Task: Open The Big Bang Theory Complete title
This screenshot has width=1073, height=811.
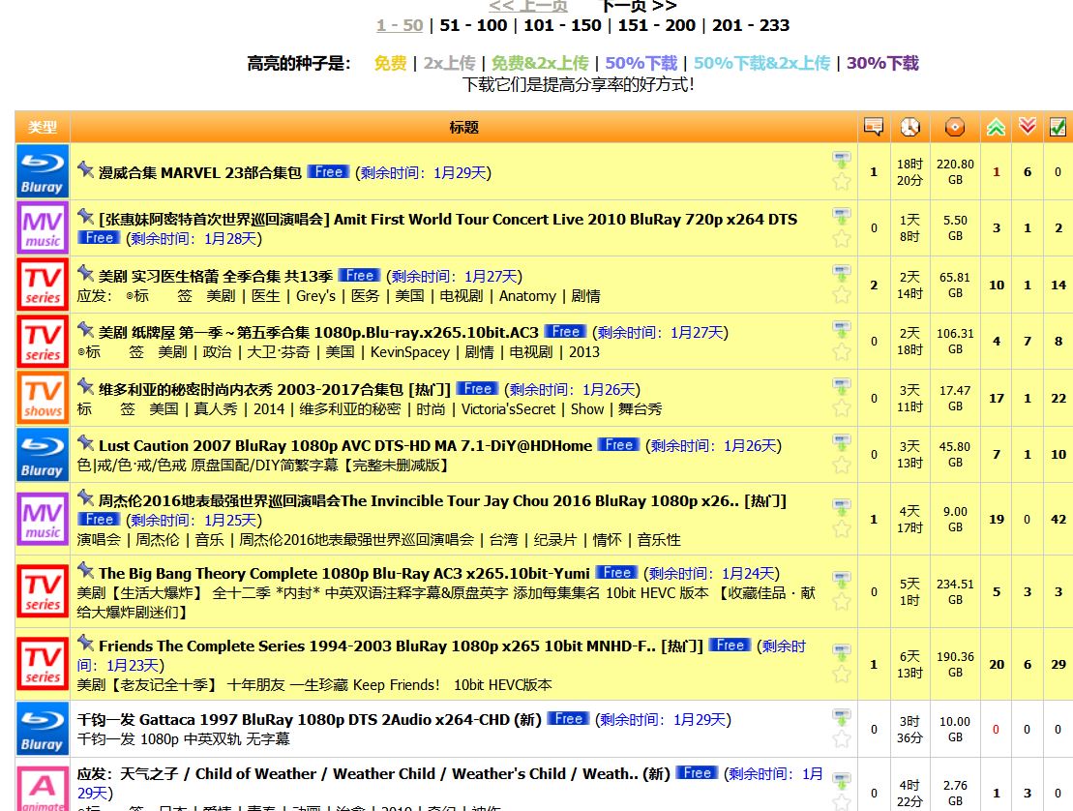Action: (x=344, y=574)
